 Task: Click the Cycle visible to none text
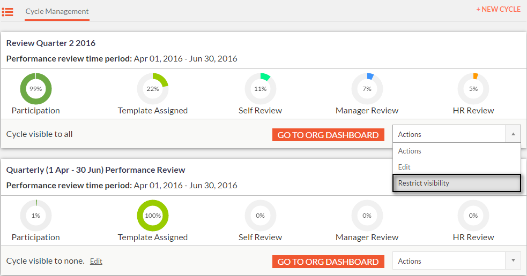(46, 261)
